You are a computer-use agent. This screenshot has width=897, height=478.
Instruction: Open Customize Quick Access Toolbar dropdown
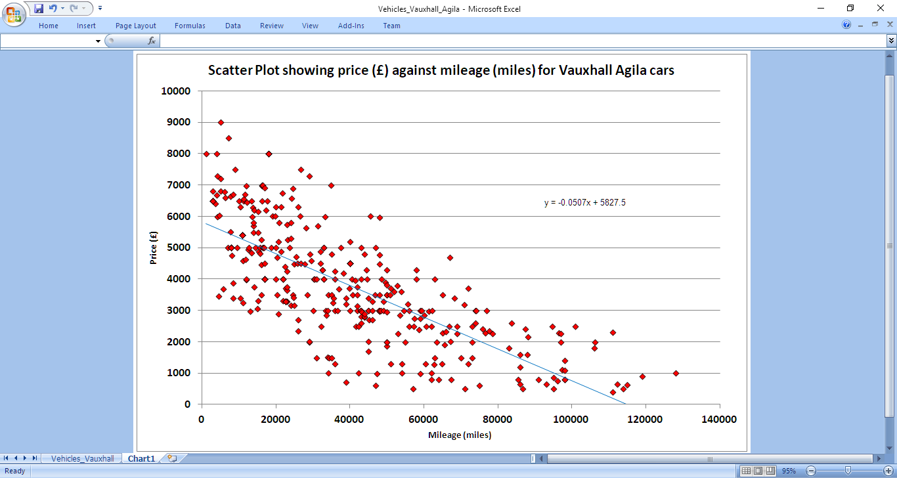[x=100, y=9]
